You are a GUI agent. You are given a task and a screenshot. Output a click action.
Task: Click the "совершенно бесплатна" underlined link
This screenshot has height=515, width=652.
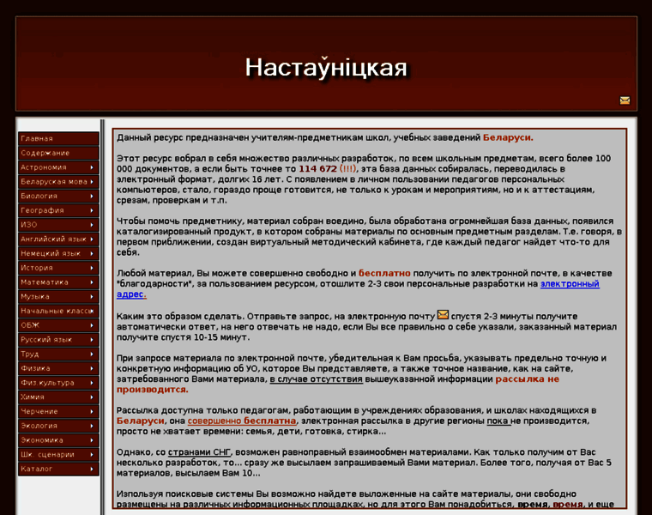242,421
